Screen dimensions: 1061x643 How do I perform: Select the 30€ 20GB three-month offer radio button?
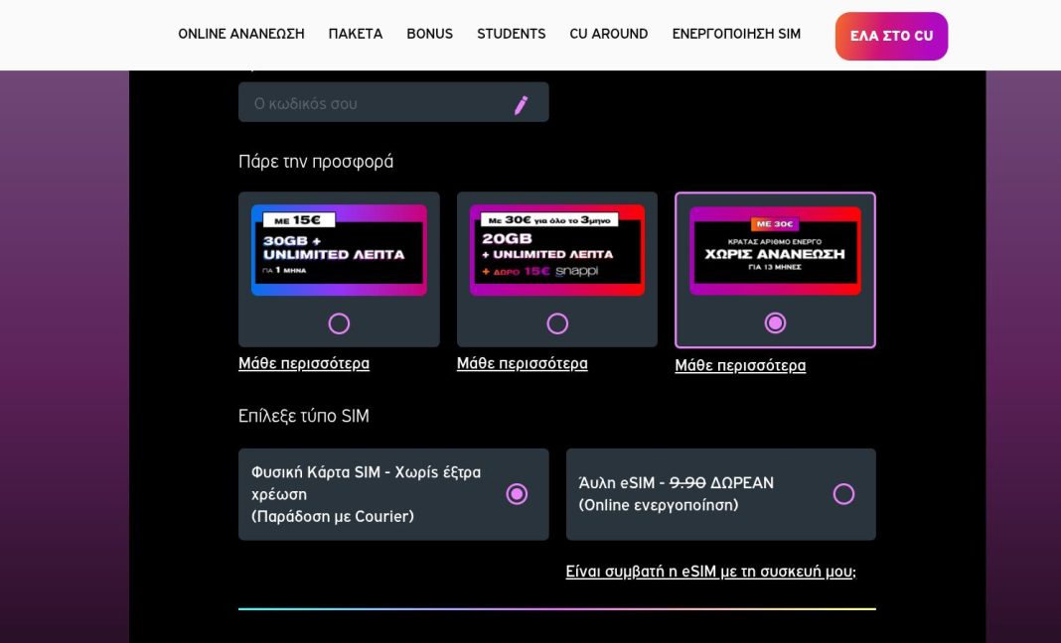[557, 323]
